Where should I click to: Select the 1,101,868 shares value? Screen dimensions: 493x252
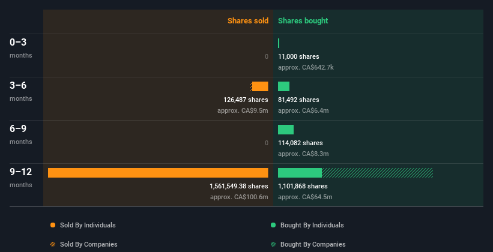pos(303,187)
